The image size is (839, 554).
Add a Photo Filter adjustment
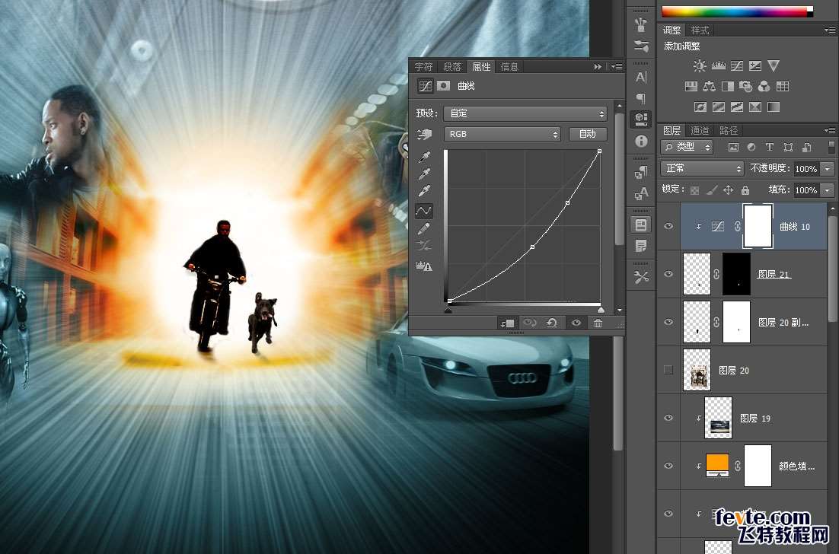pos(745,86)
